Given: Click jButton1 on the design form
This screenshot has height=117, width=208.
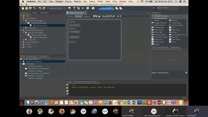Looking at the screenshot, I should tap(74, 37).
